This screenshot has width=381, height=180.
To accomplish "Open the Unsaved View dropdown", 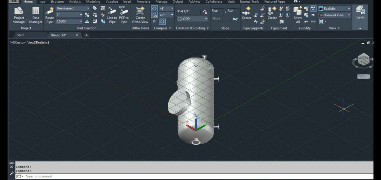I will (x=335, y=15).
